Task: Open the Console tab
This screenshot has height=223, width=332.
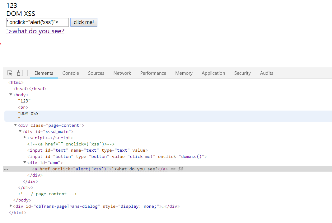Action: tap(71, 73)
